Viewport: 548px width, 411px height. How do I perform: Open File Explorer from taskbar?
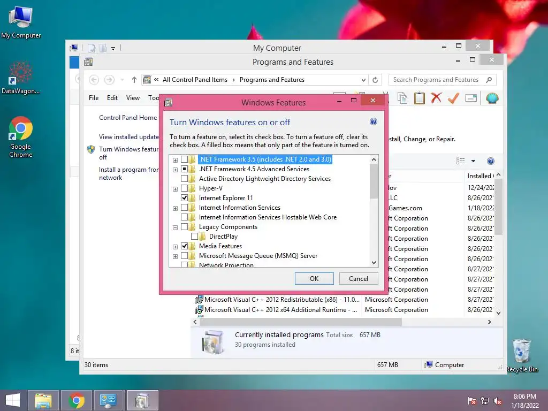click(x=43, y=400)
